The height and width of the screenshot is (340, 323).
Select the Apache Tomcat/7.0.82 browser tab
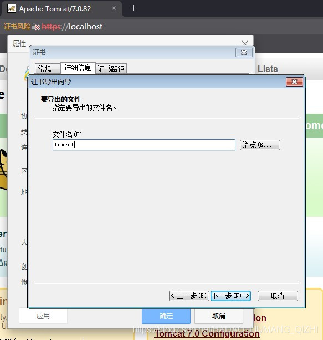pos(61,9)
